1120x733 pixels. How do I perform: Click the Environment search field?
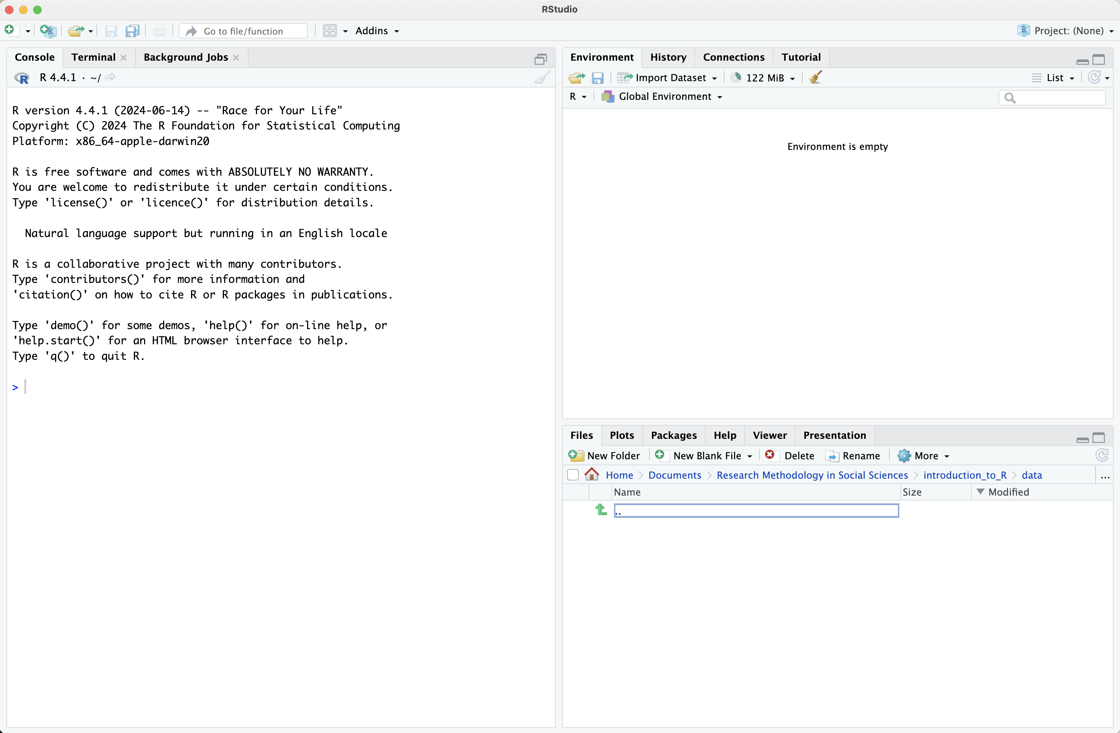1052,97
